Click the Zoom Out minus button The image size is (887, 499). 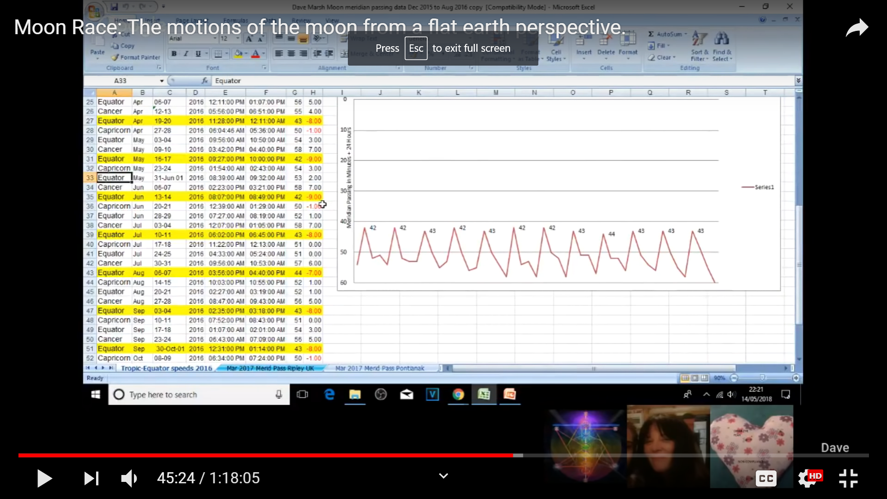[x=734, y=378]
